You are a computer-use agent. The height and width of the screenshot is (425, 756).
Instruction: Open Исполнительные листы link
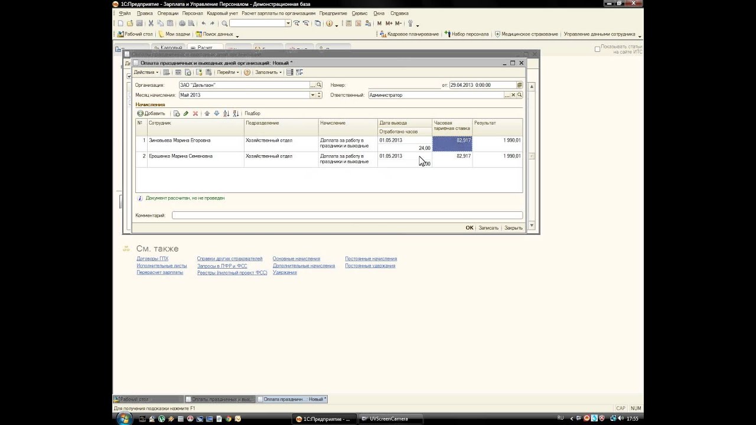tap(161, 266)
